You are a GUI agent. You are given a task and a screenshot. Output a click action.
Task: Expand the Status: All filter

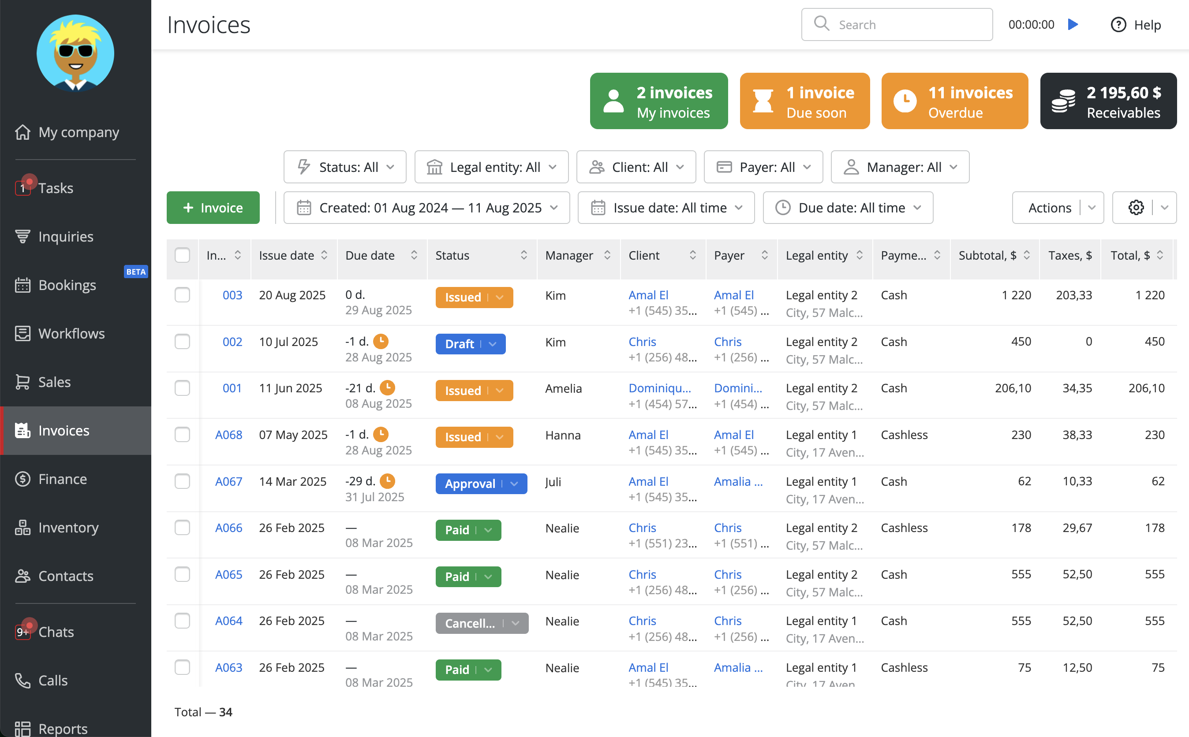coord(345,167)
